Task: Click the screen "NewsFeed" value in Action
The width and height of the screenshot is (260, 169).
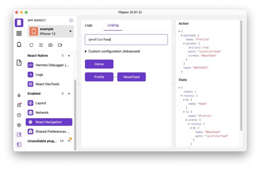Action: click(x=208, y=56)
